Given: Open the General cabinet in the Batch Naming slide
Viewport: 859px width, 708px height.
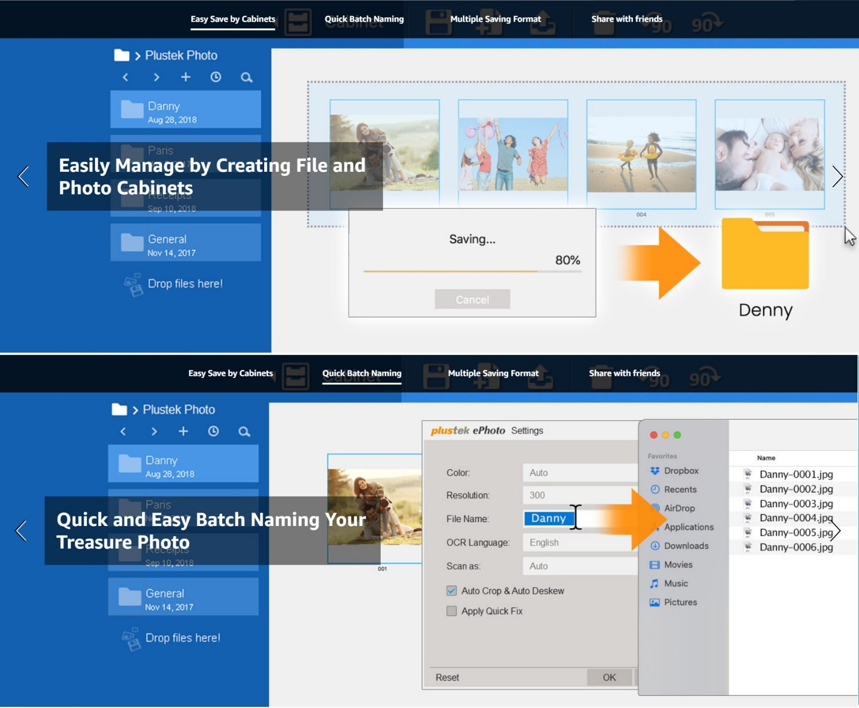Looking at the screenshot, I should pyautogui.click(x=184, y=597).
